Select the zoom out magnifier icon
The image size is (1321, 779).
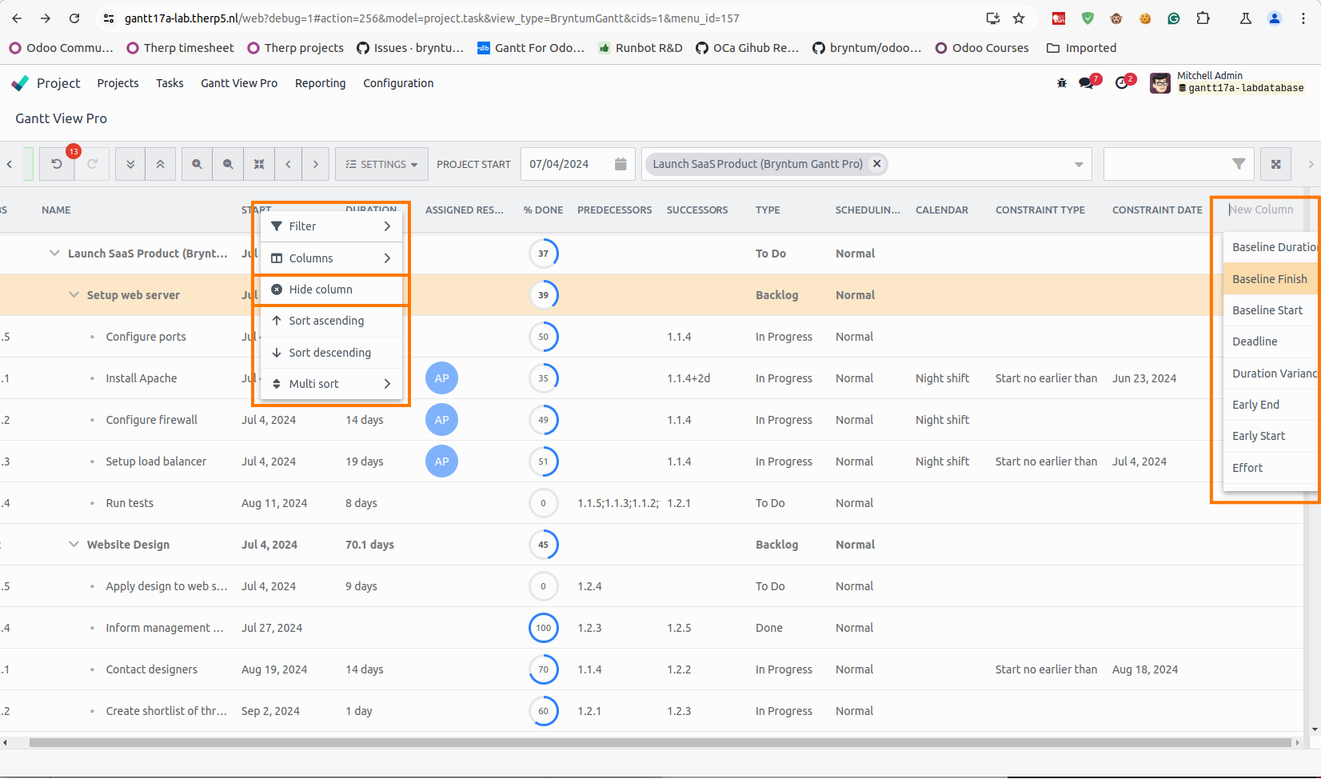point(228,164)
